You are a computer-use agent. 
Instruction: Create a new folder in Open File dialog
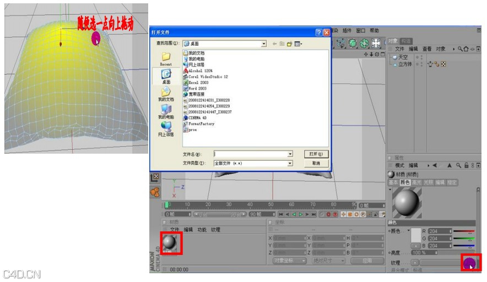click(289, 44)
